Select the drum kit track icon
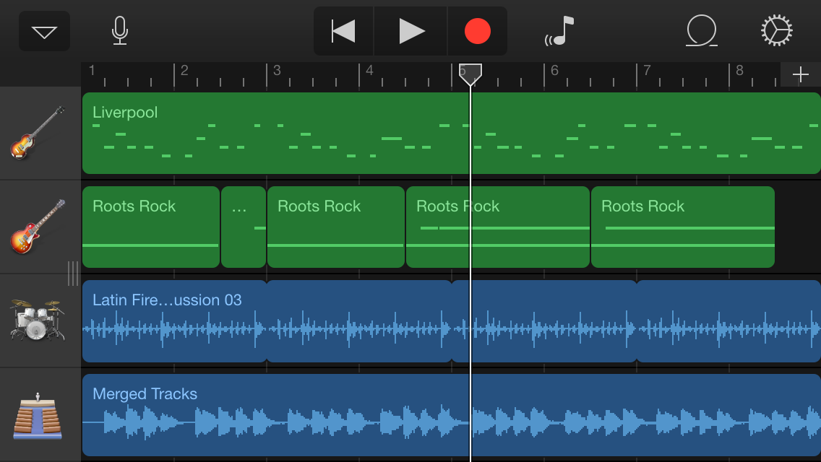Viewport: 821px width, 462px height. 38,321
